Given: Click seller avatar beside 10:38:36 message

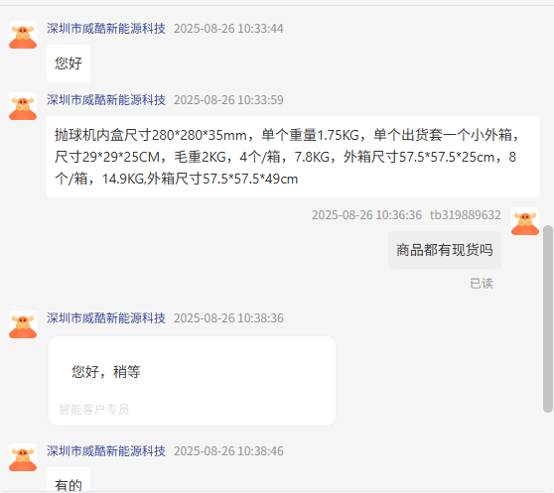Looking at the screenshot, I should tap(23, 324).
